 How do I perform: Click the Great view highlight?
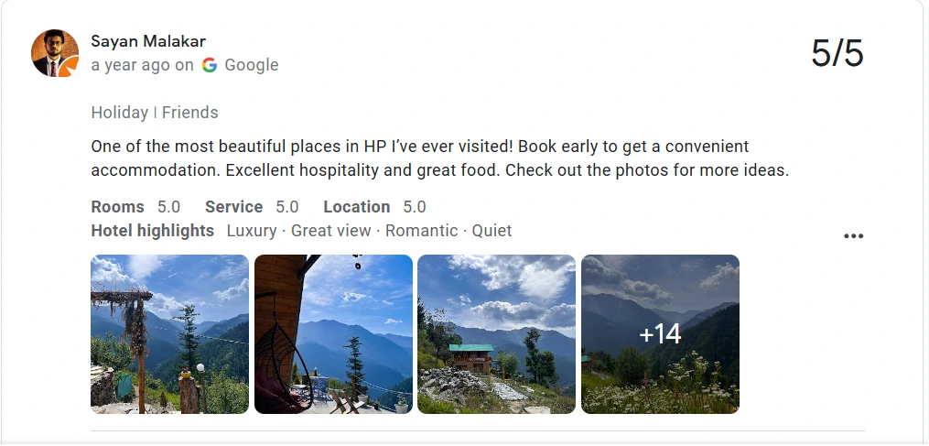[330, 231]
